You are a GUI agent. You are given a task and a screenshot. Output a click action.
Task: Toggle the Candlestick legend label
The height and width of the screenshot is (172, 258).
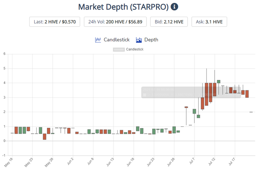pyautogui.click(x=135, y=49)
